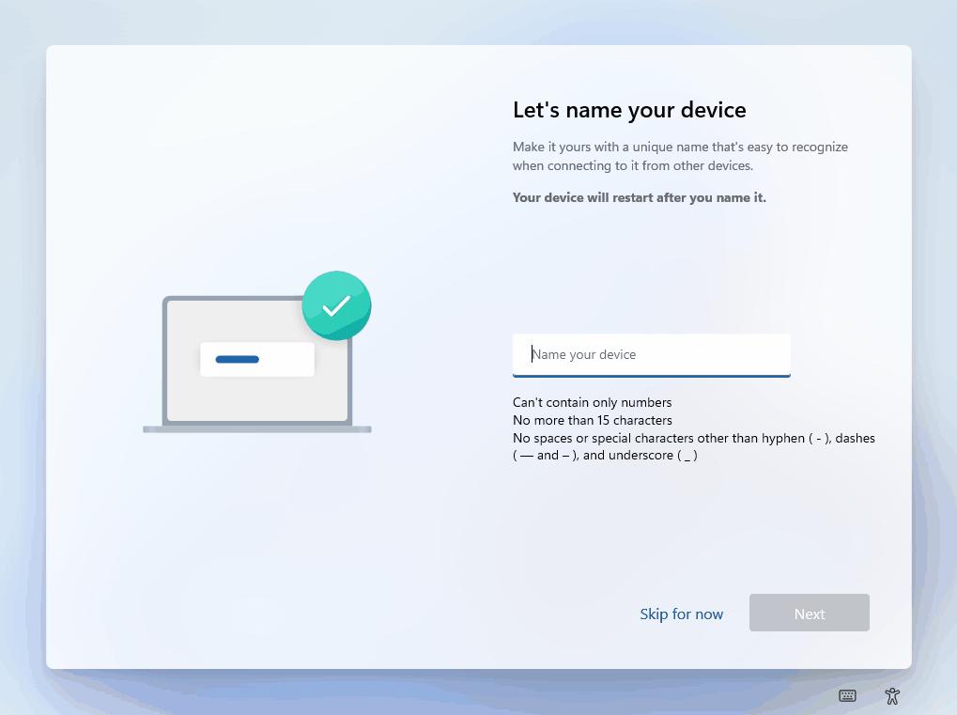Viewport: 957px width, 715px height.
Task: Click the white card on the laptop graphic
Action: point(256,358)
